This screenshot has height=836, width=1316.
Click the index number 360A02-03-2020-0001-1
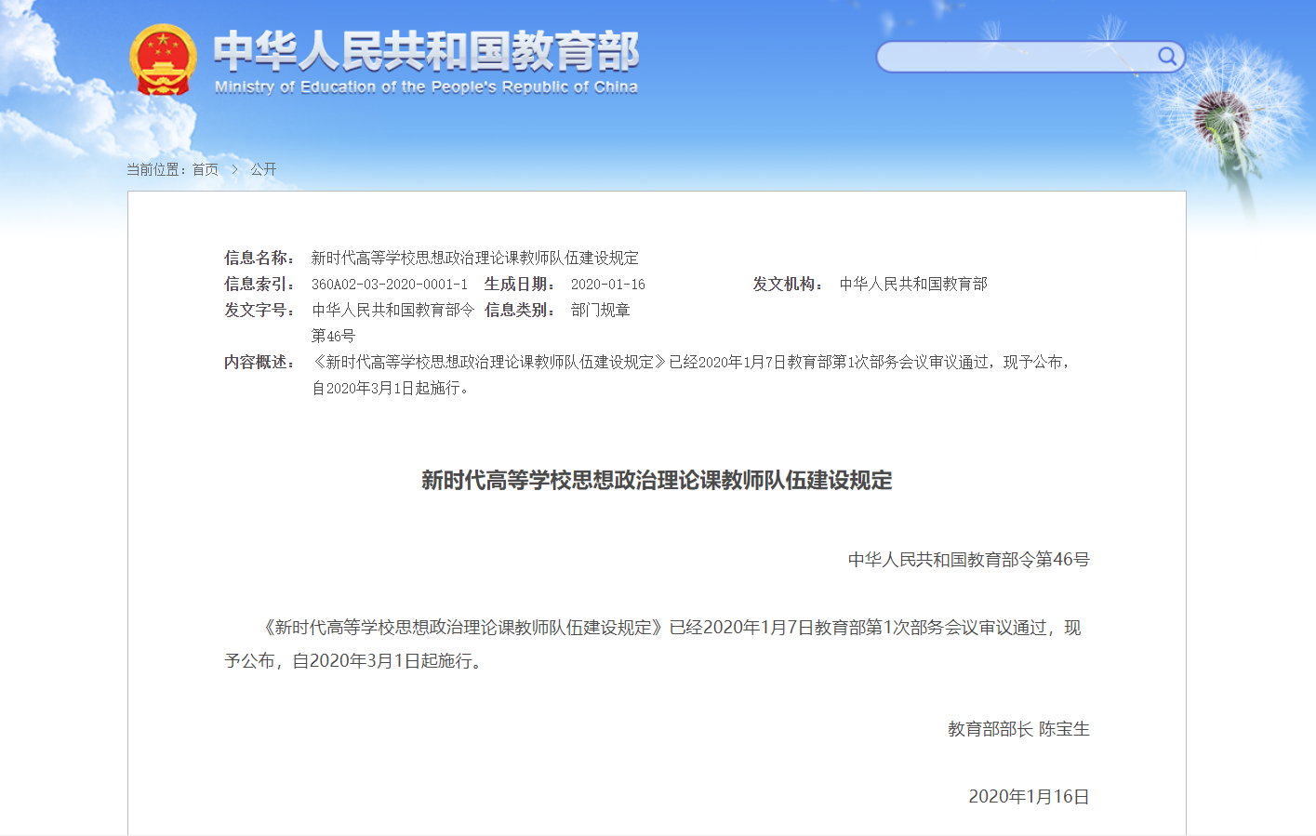(x=390, y=285)
